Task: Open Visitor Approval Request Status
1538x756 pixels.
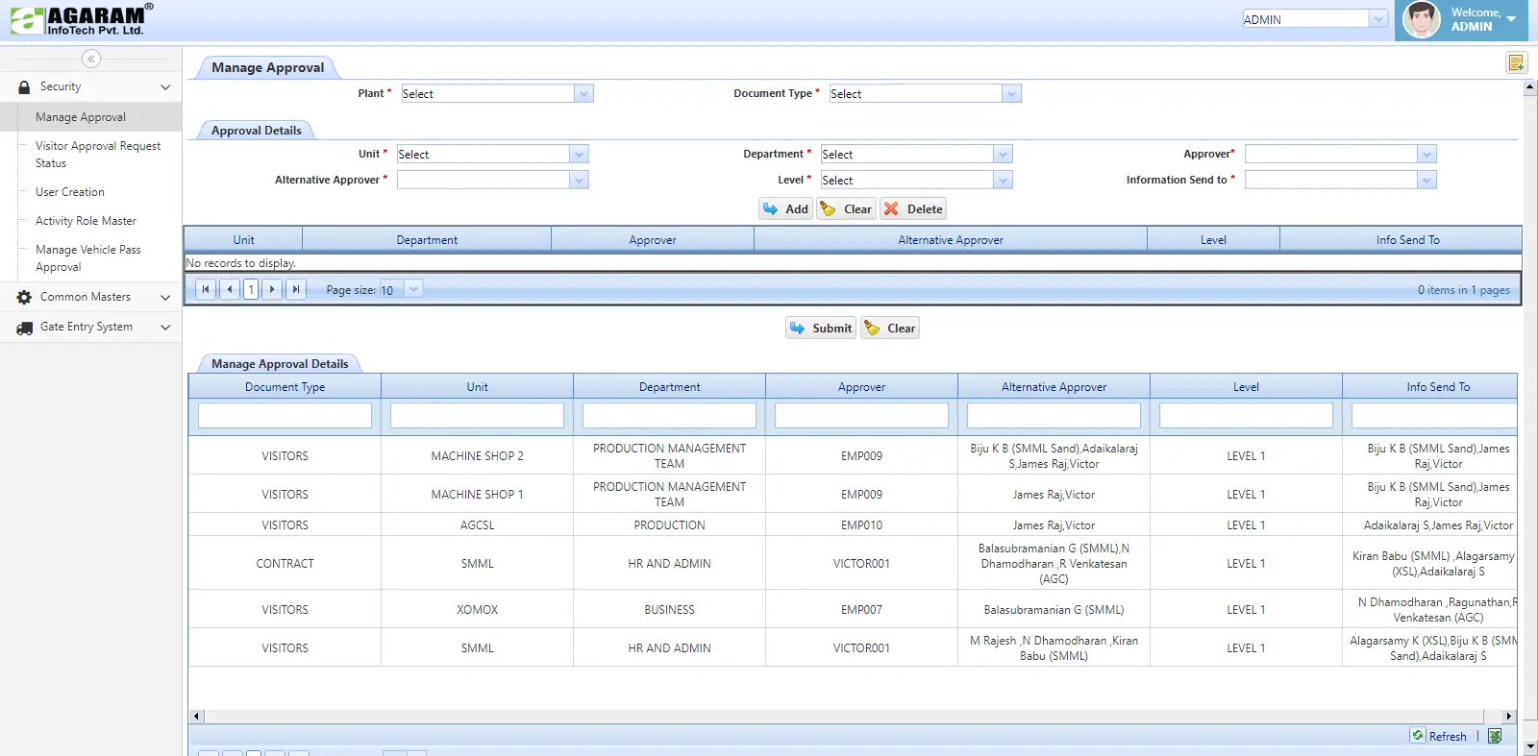Action: coord(98,155)
